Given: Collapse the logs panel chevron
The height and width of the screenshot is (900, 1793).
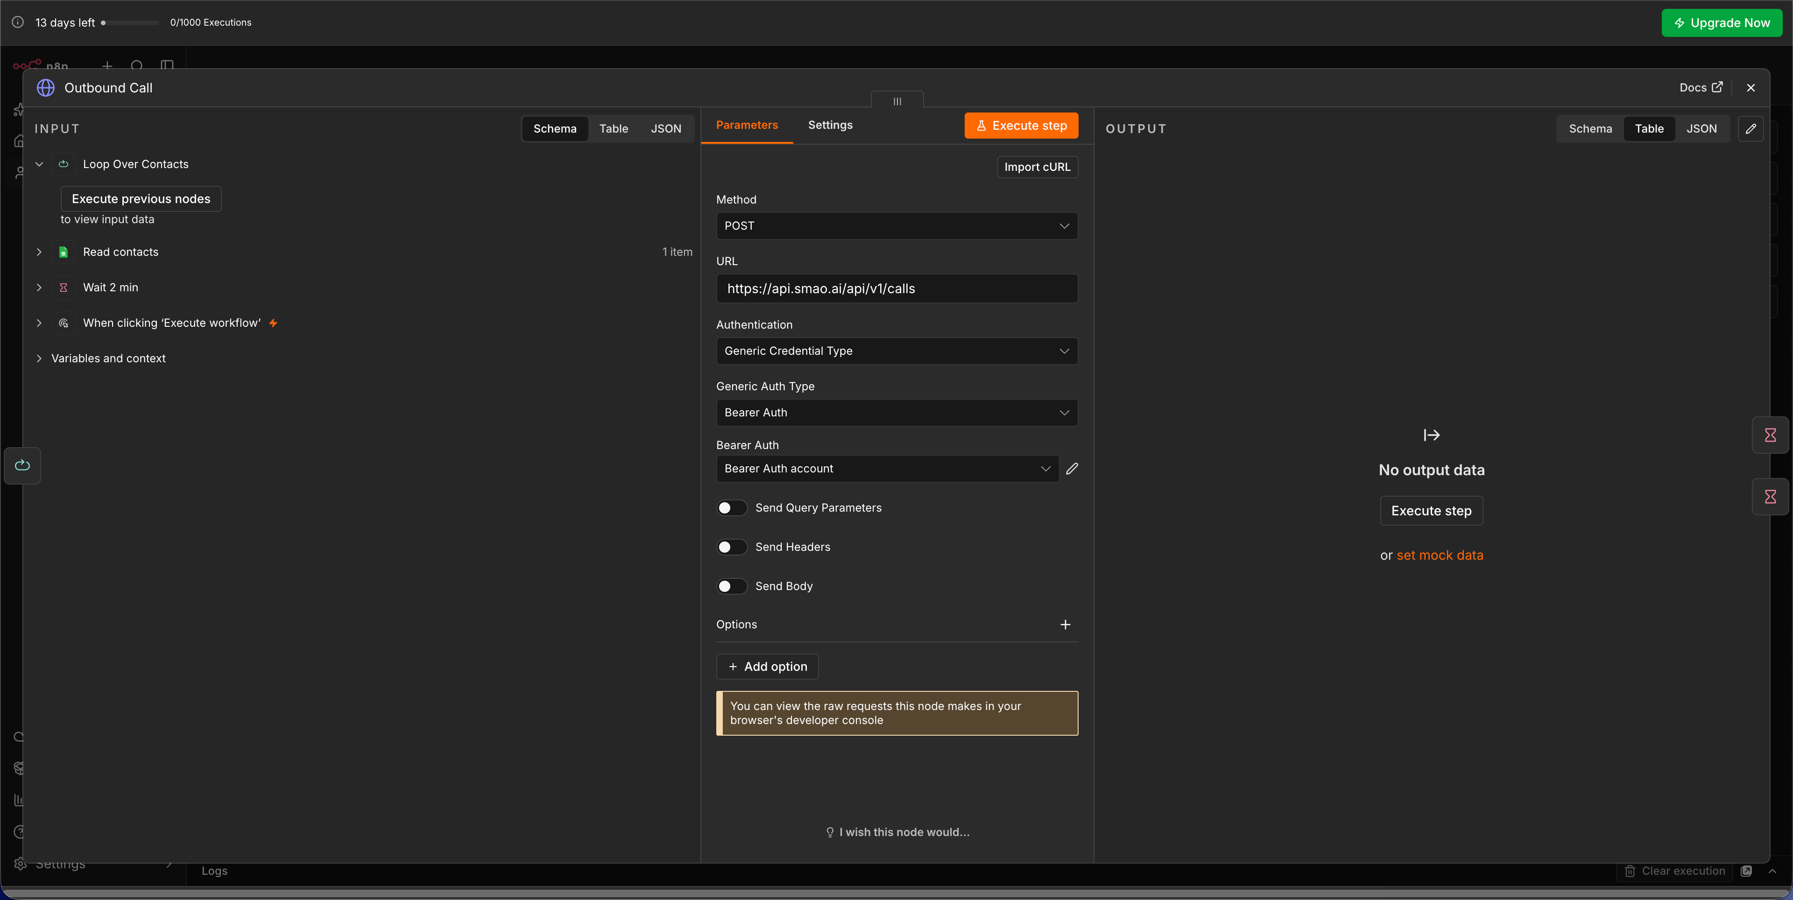Looking at the screenshot, I should coord(1772,871).
